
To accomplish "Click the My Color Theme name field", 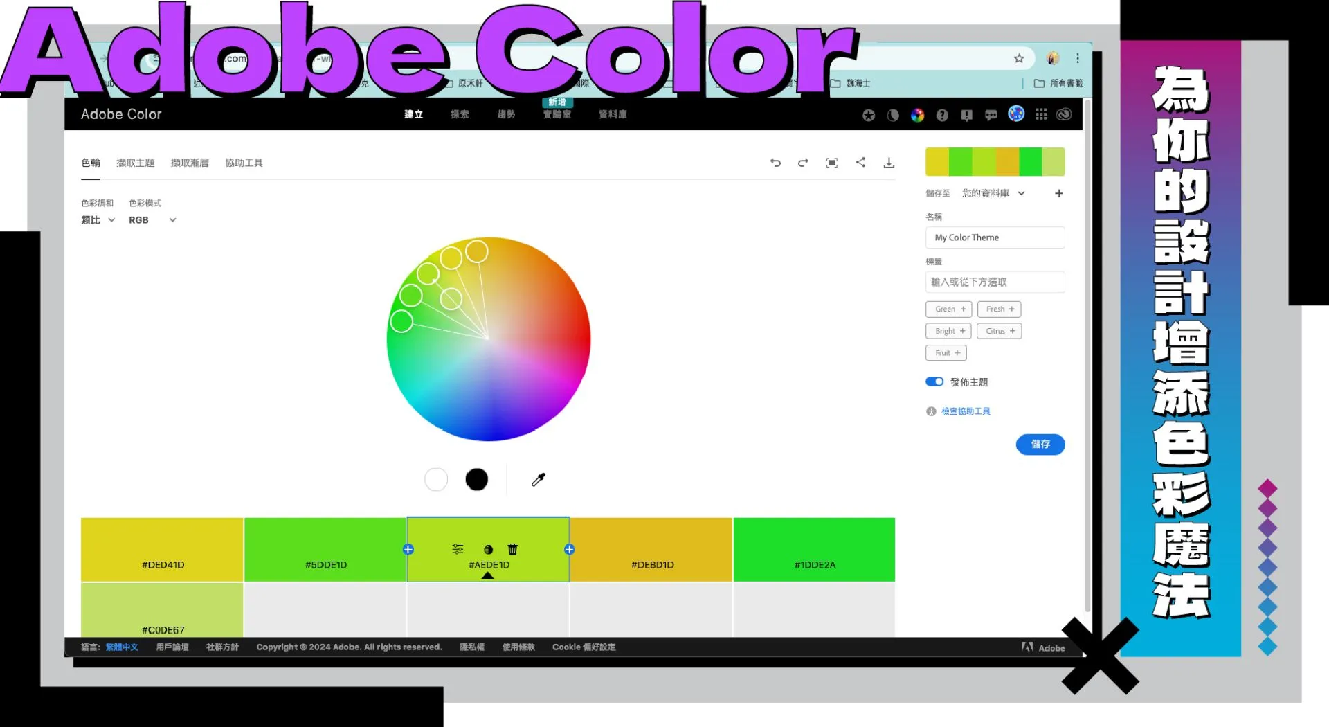I will click(995, 237).
